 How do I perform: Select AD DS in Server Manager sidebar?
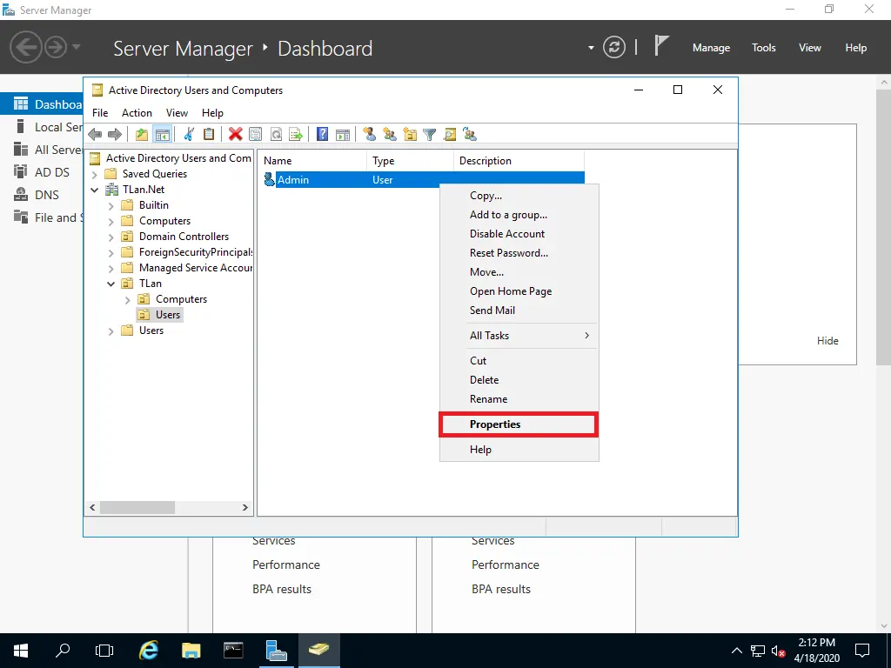pyautogui.click(x=42, y=172)
